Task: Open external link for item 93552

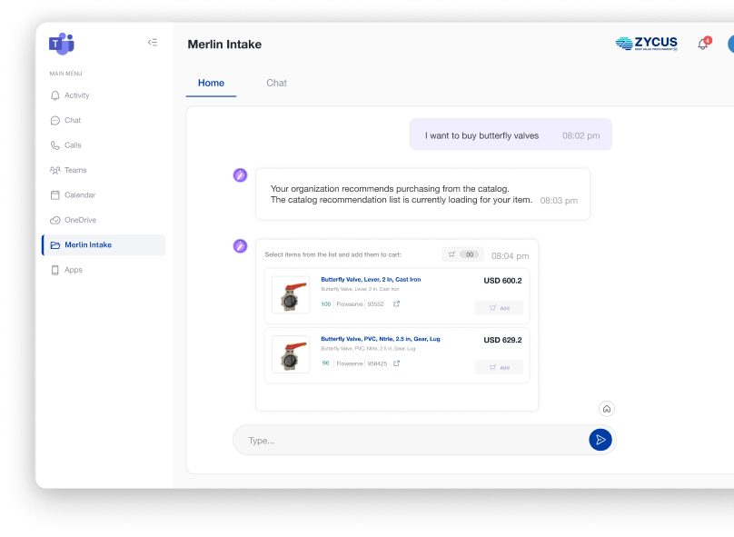Action: pyautogui.click(x=394, y=304)
